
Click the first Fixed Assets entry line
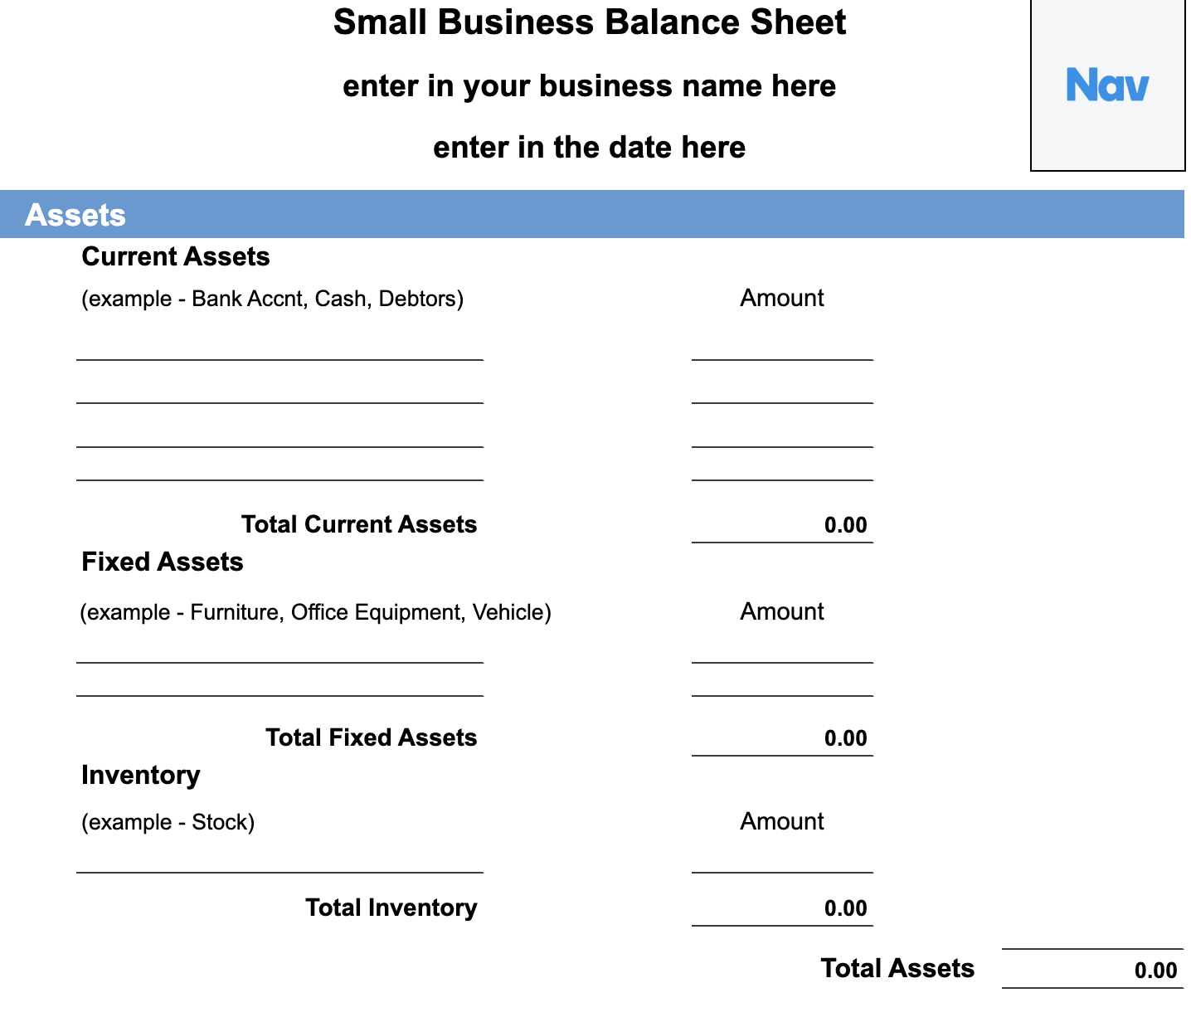coord(280,659)
